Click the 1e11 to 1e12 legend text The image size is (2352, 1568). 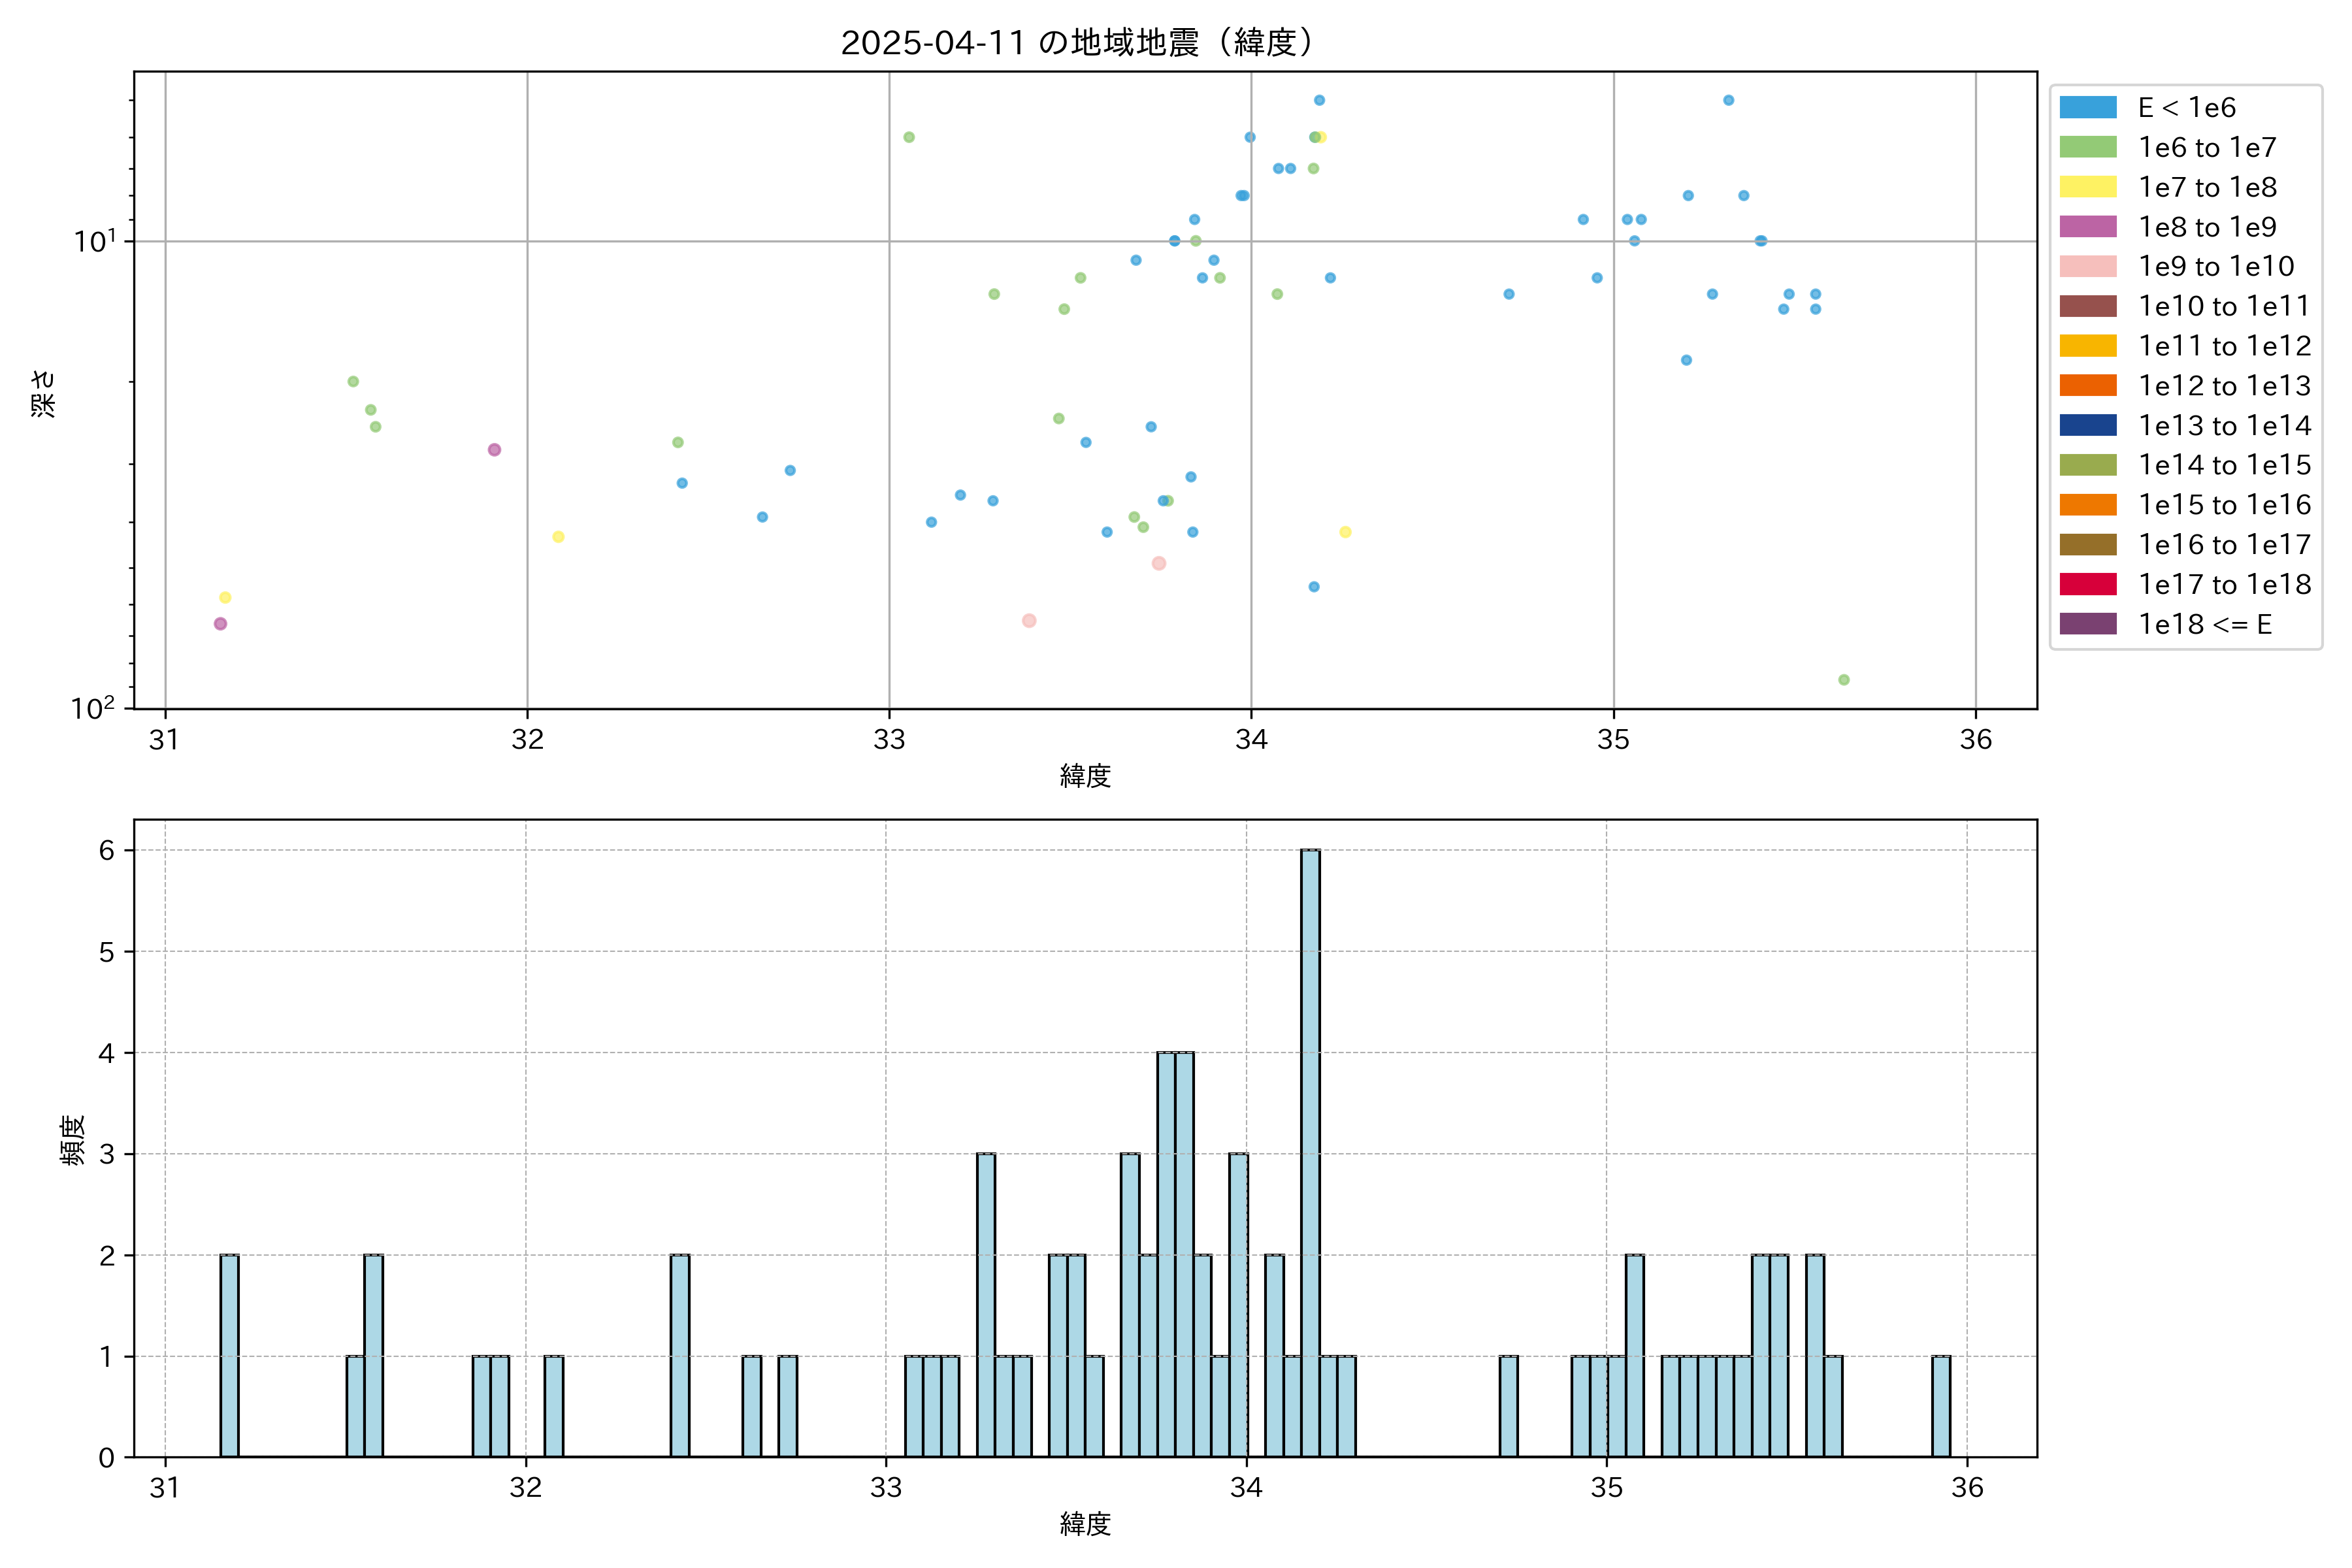click(2224, 346)
